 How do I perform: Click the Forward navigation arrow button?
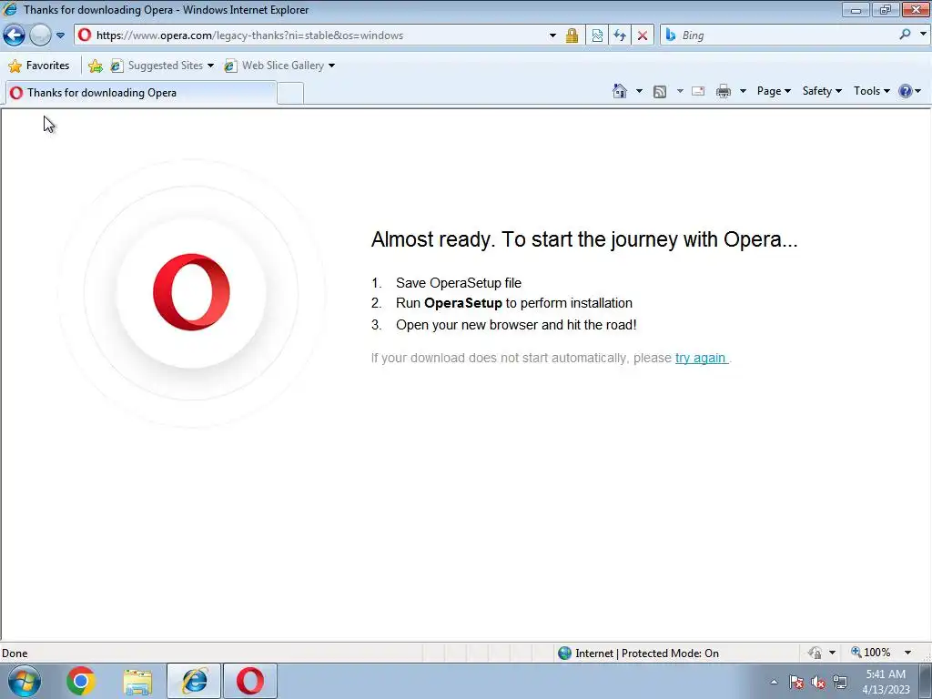40,35
